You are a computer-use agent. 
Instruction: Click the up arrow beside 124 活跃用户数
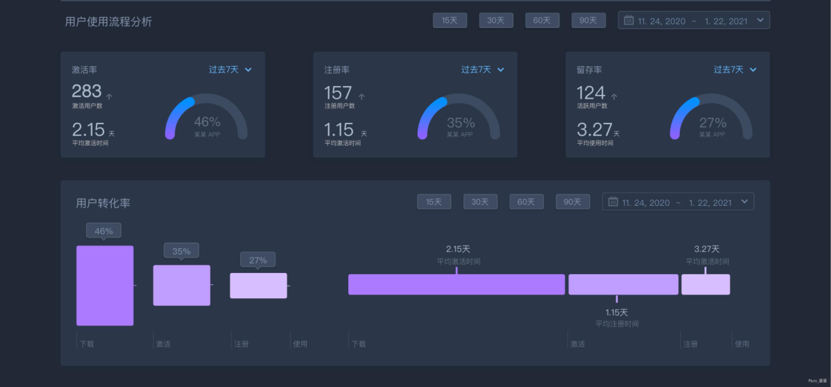click(614, 97)
